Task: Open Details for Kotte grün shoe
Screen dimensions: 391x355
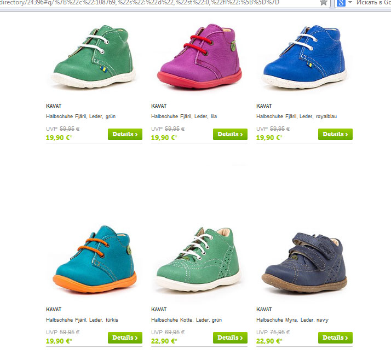Action: 230,338
